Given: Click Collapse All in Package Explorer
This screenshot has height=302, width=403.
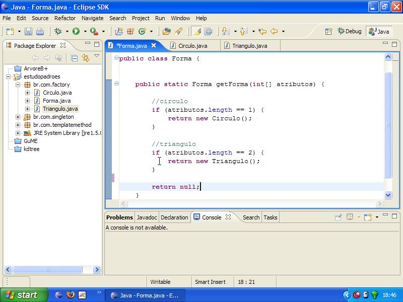Looking at the screenshot, I should click(74, 58).
